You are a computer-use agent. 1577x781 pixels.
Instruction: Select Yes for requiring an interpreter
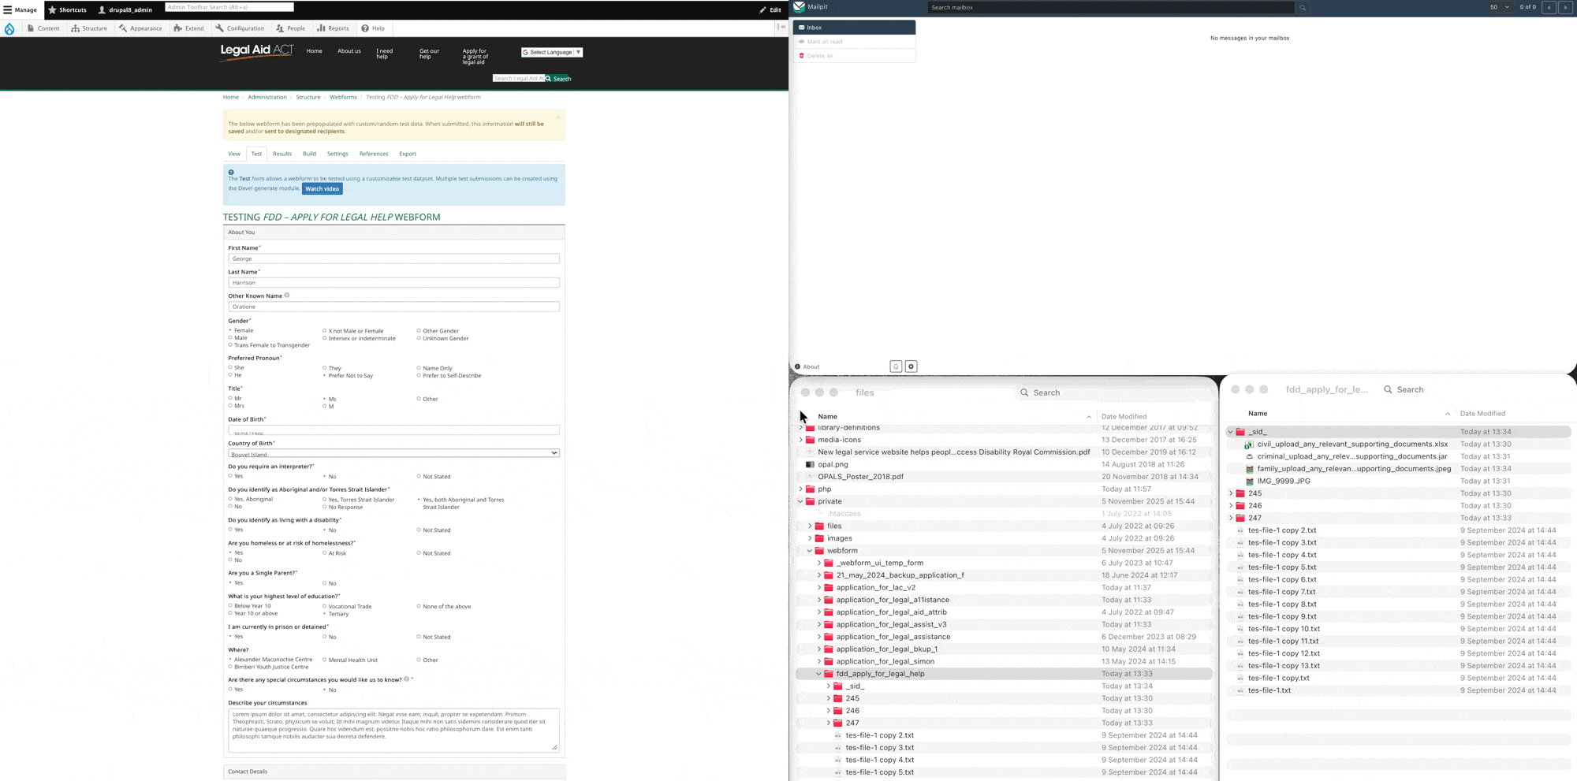[230, 476]
